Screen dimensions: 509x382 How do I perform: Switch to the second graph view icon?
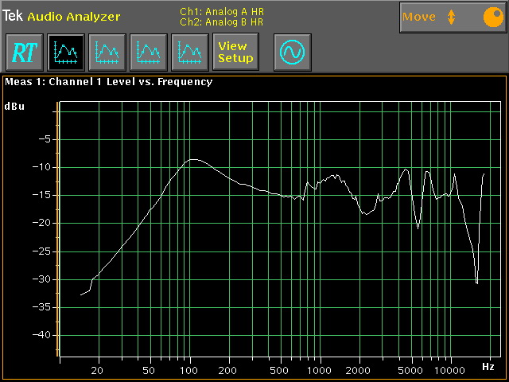click(107, 53)
